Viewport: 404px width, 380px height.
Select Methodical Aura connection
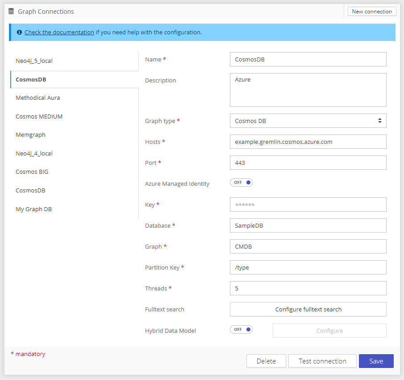tap(37, 98)
